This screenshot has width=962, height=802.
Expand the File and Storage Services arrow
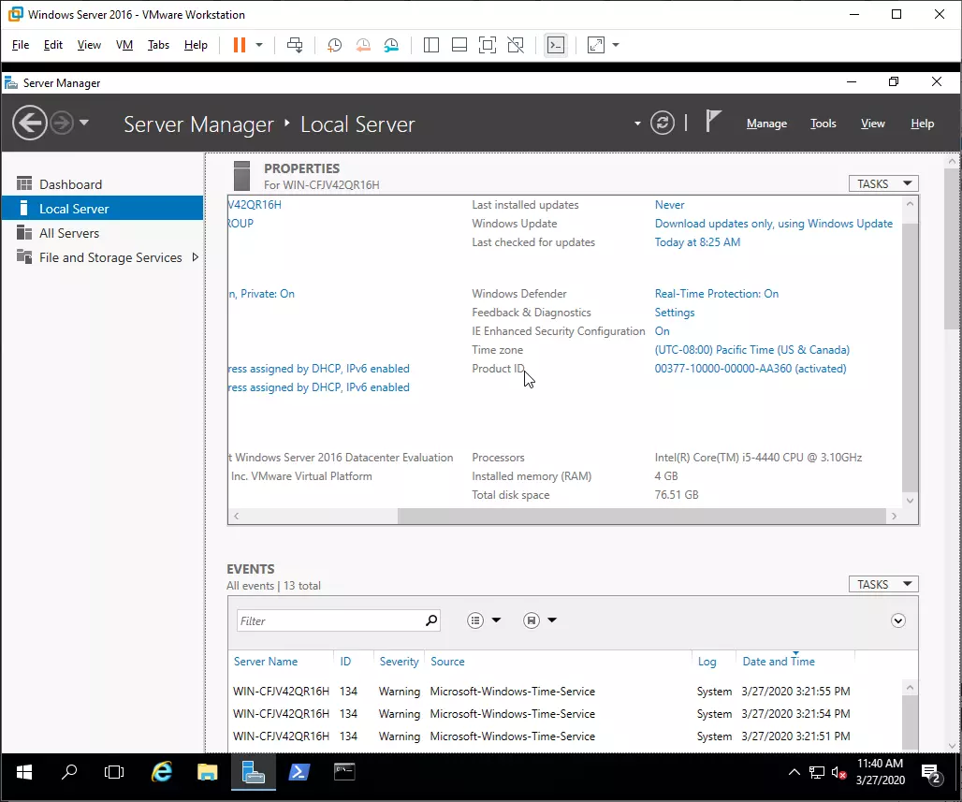[195, 257]
